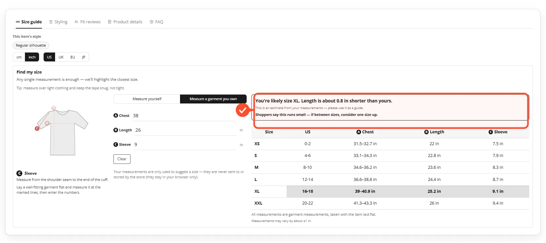Click the US column header
Viewport: 546px width, 243px height.
[308, 132]
